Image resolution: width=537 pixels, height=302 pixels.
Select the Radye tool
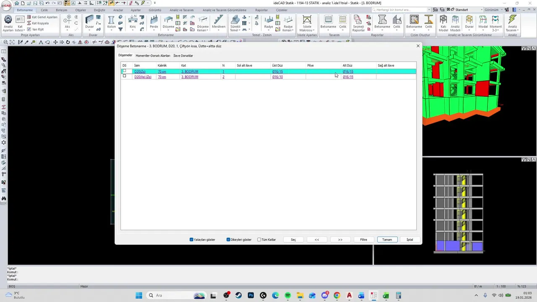pos(268,23)
